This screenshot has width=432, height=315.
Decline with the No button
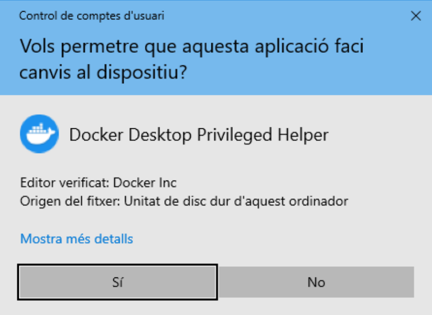coord(316,282)
